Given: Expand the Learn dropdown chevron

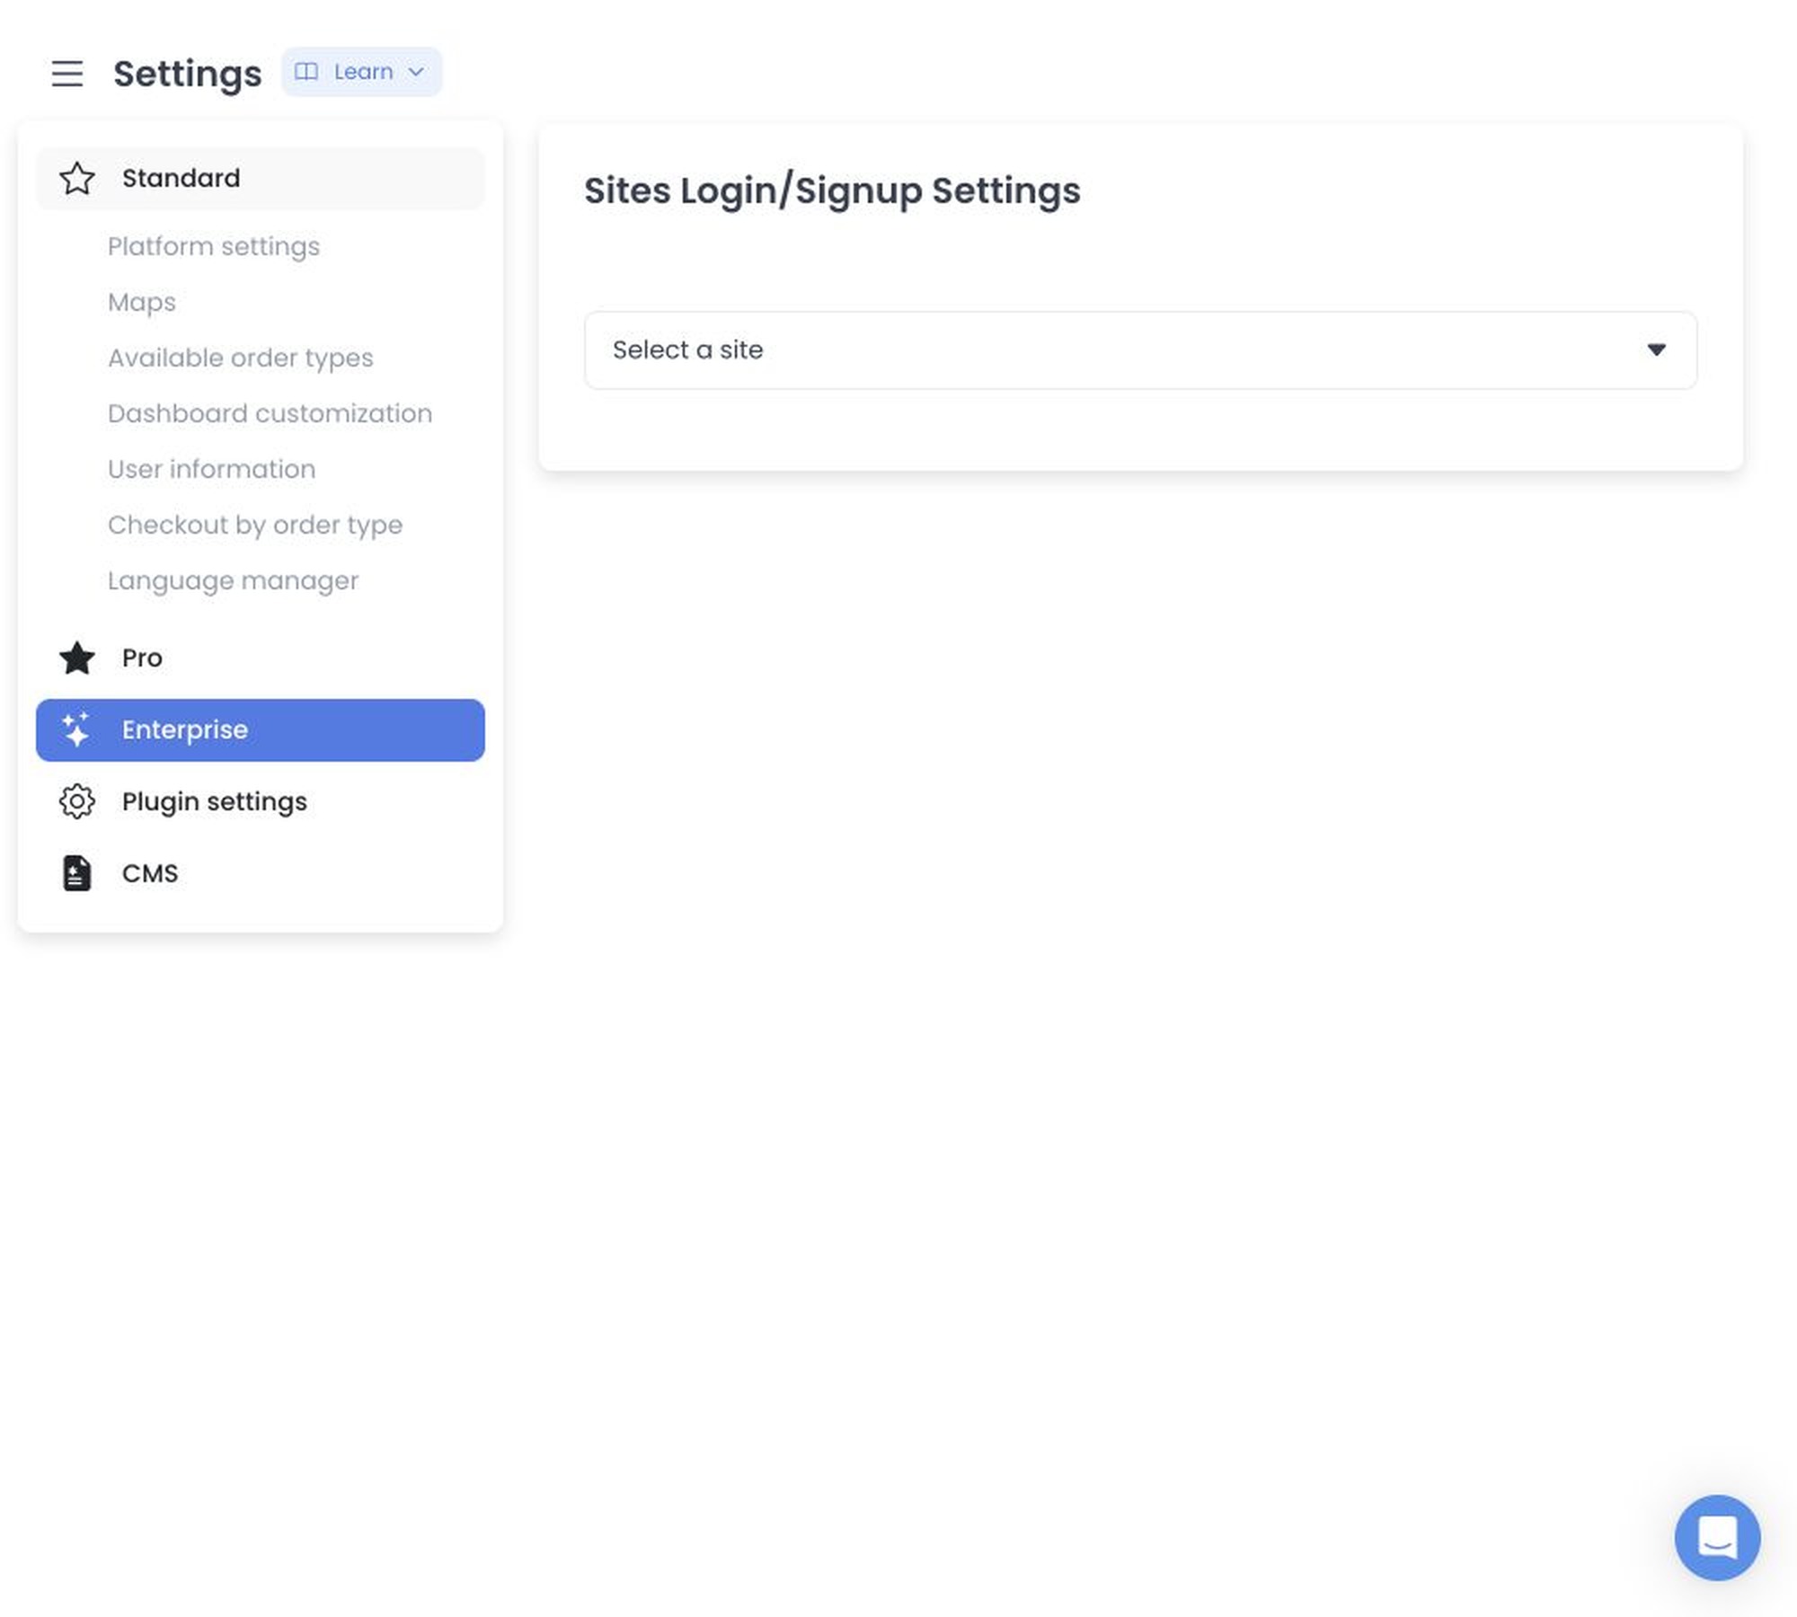Looking at the screenshot, I should pos(416,72).
